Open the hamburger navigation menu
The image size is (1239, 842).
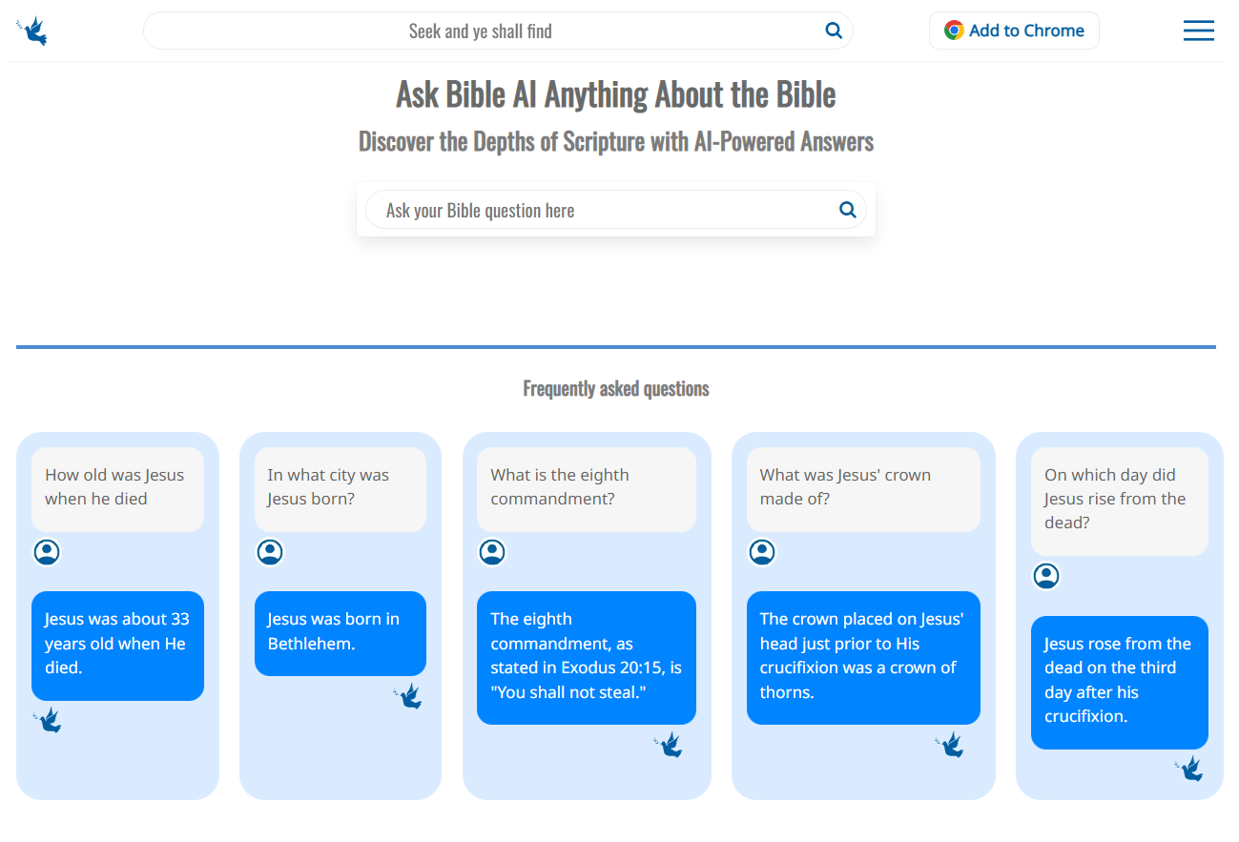click(1199, 31)
